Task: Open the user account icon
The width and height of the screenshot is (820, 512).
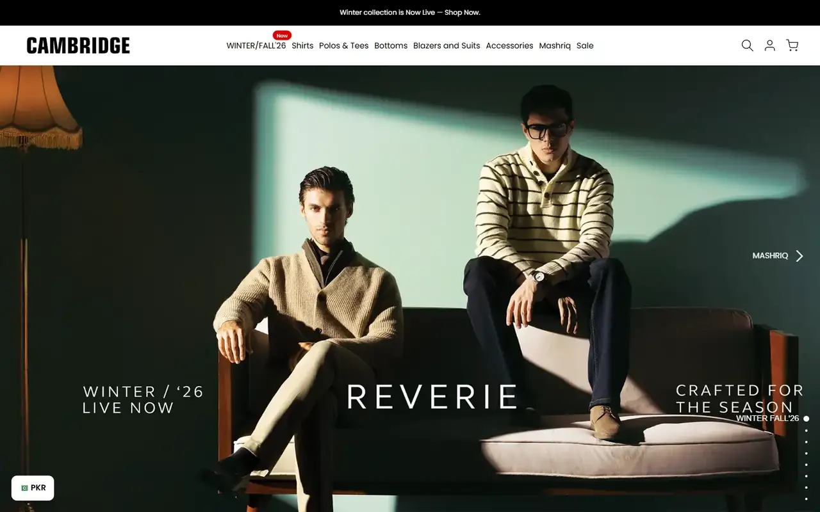Action: tap(770, 45)
